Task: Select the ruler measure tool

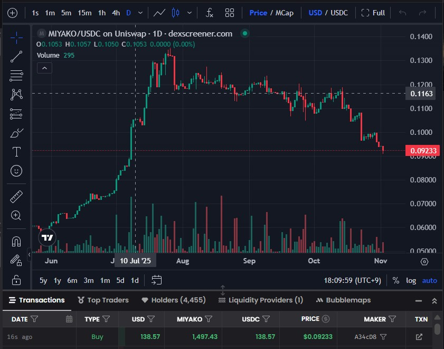Action: [x=16, y=197]
